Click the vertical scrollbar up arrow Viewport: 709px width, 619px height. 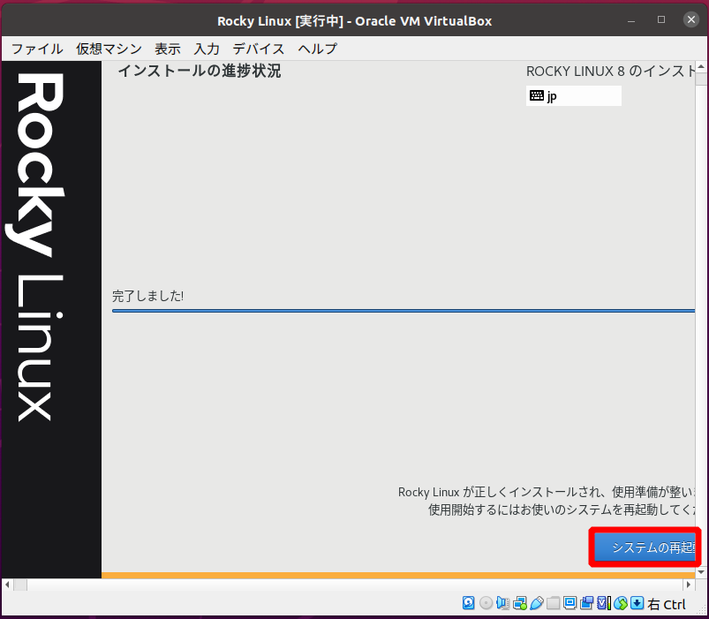coord(701,67)
